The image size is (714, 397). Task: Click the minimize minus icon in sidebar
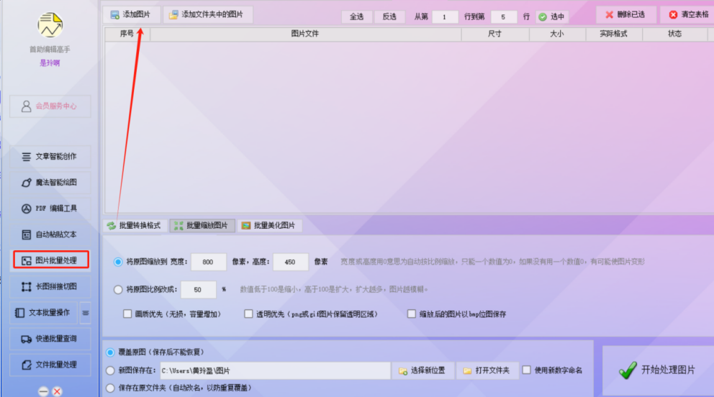pyautogui.click(x=43, y=391)
